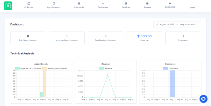
Task: Click the blue customers bar on Aug 27
Action: tap(172, 84)
